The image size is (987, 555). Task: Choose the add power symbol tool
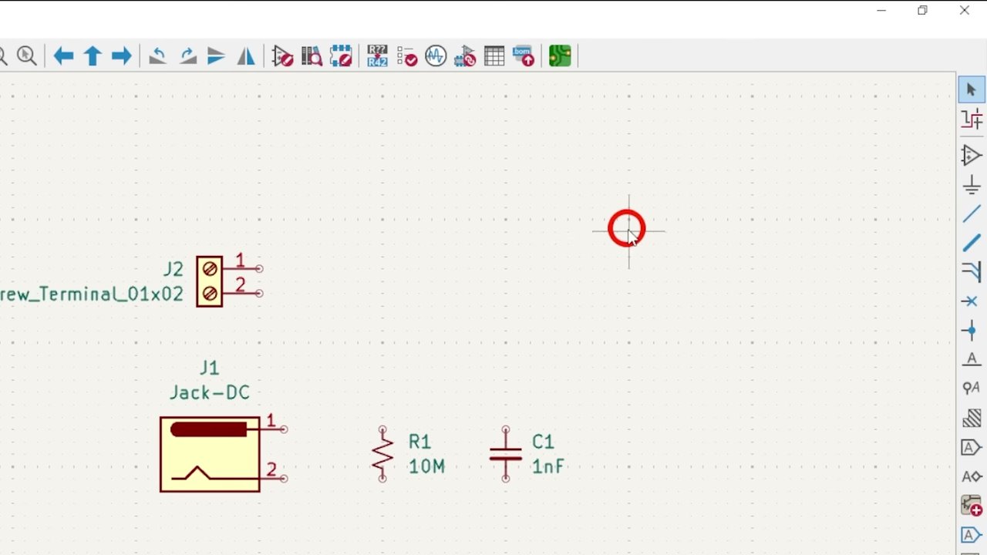pos(971,185)
